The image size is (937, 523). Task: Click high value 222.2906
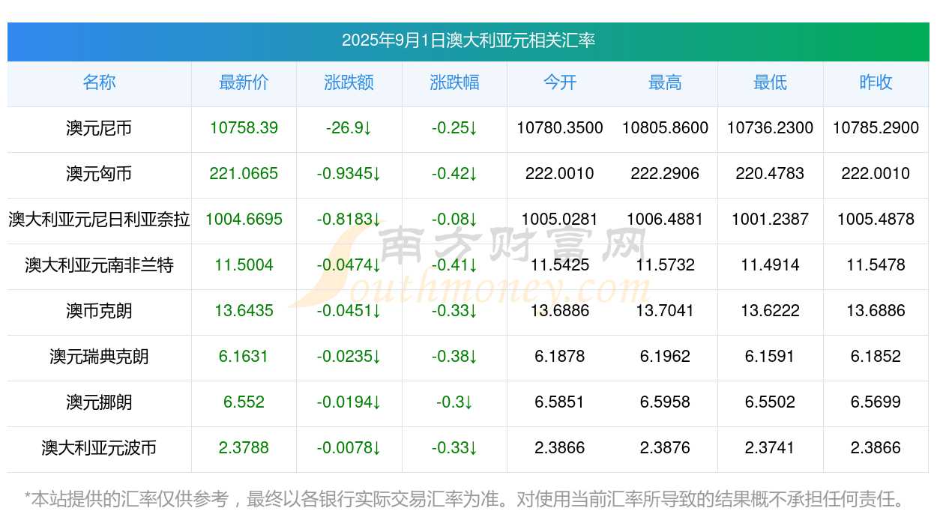tap(665, 174)
